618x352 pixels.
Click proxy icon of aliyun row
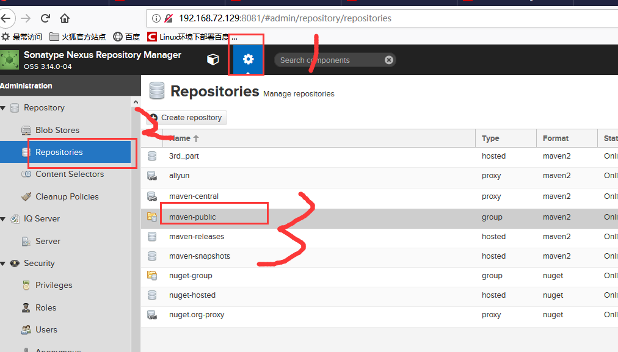152,176
